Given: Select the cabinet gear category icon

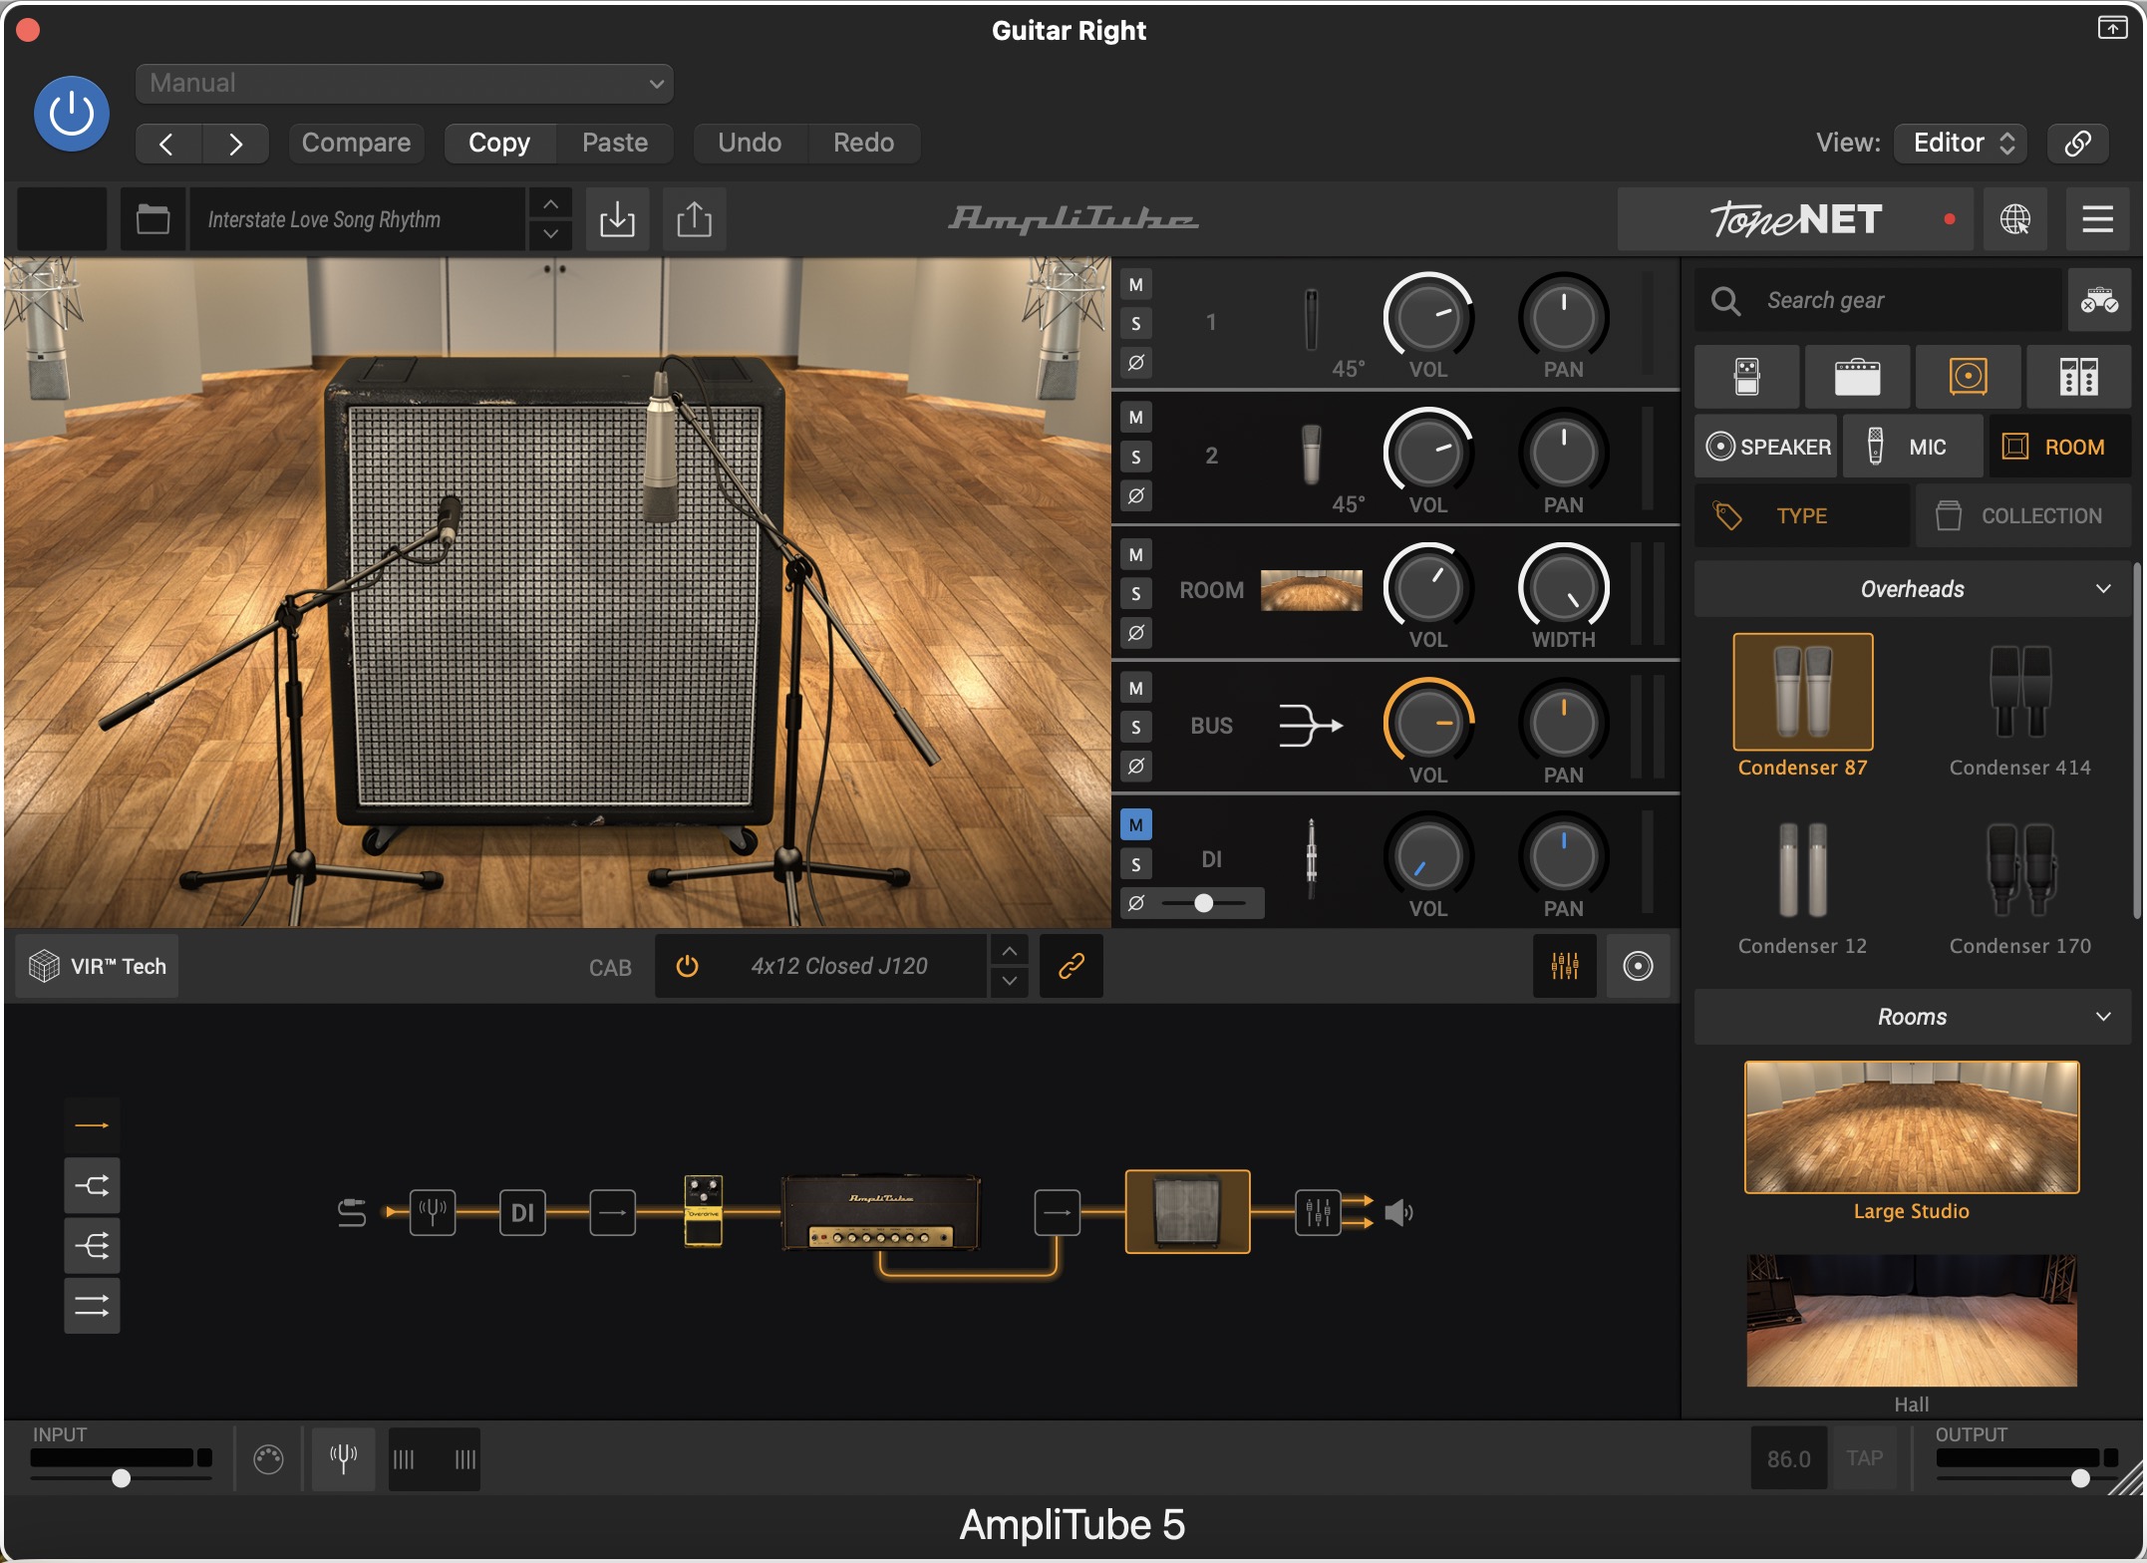Looking at the screenshot, I should coord(1968,377).
